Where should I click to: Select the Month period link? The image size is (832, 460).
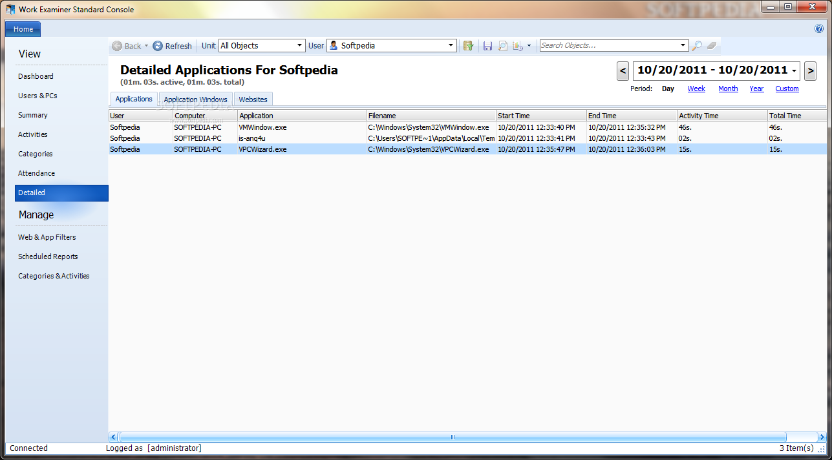coord(728,89)
